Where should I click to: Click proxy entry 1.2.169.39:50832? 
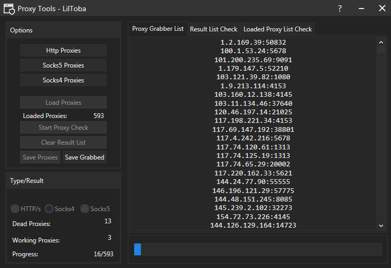253,43
